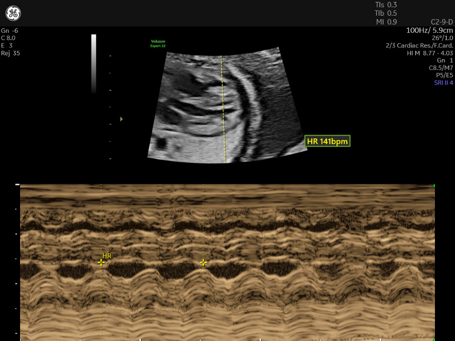Click the HI M 8.77 - 4.03 frequency readout
455x341 pixels.
click(x=430, y=53)
